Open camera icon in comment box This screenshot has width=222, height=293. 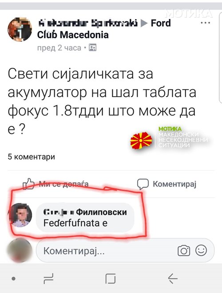[184, 251]
